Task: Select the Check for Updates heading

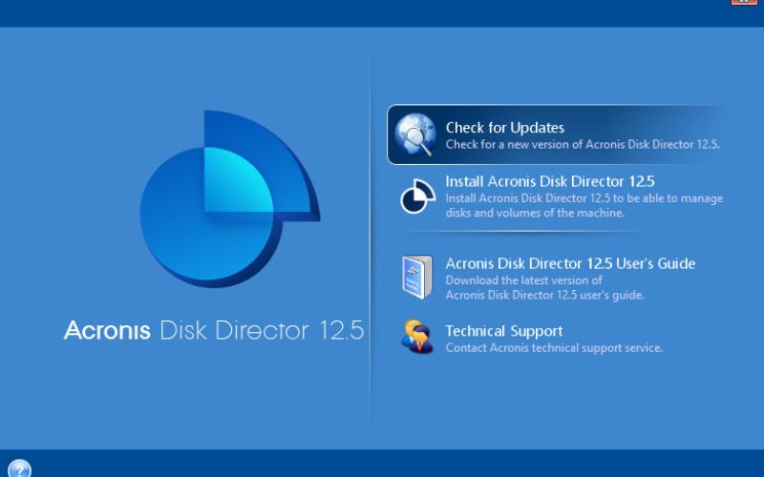Action: 505,128
